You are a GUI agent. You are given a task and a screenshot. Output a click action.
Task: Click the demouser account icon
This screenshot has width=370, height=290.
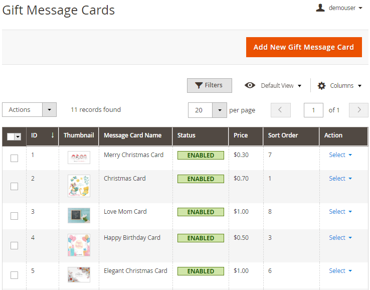point(320,8)
